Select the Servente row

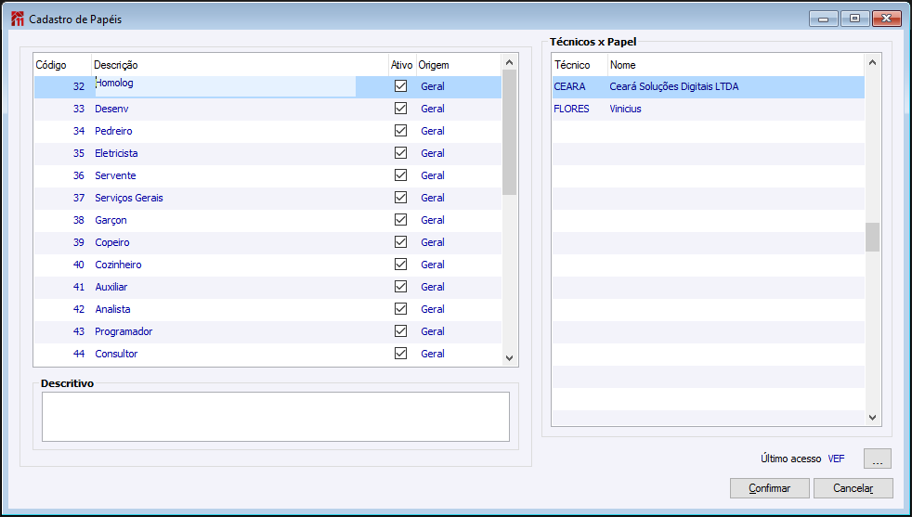coord(267,175)
